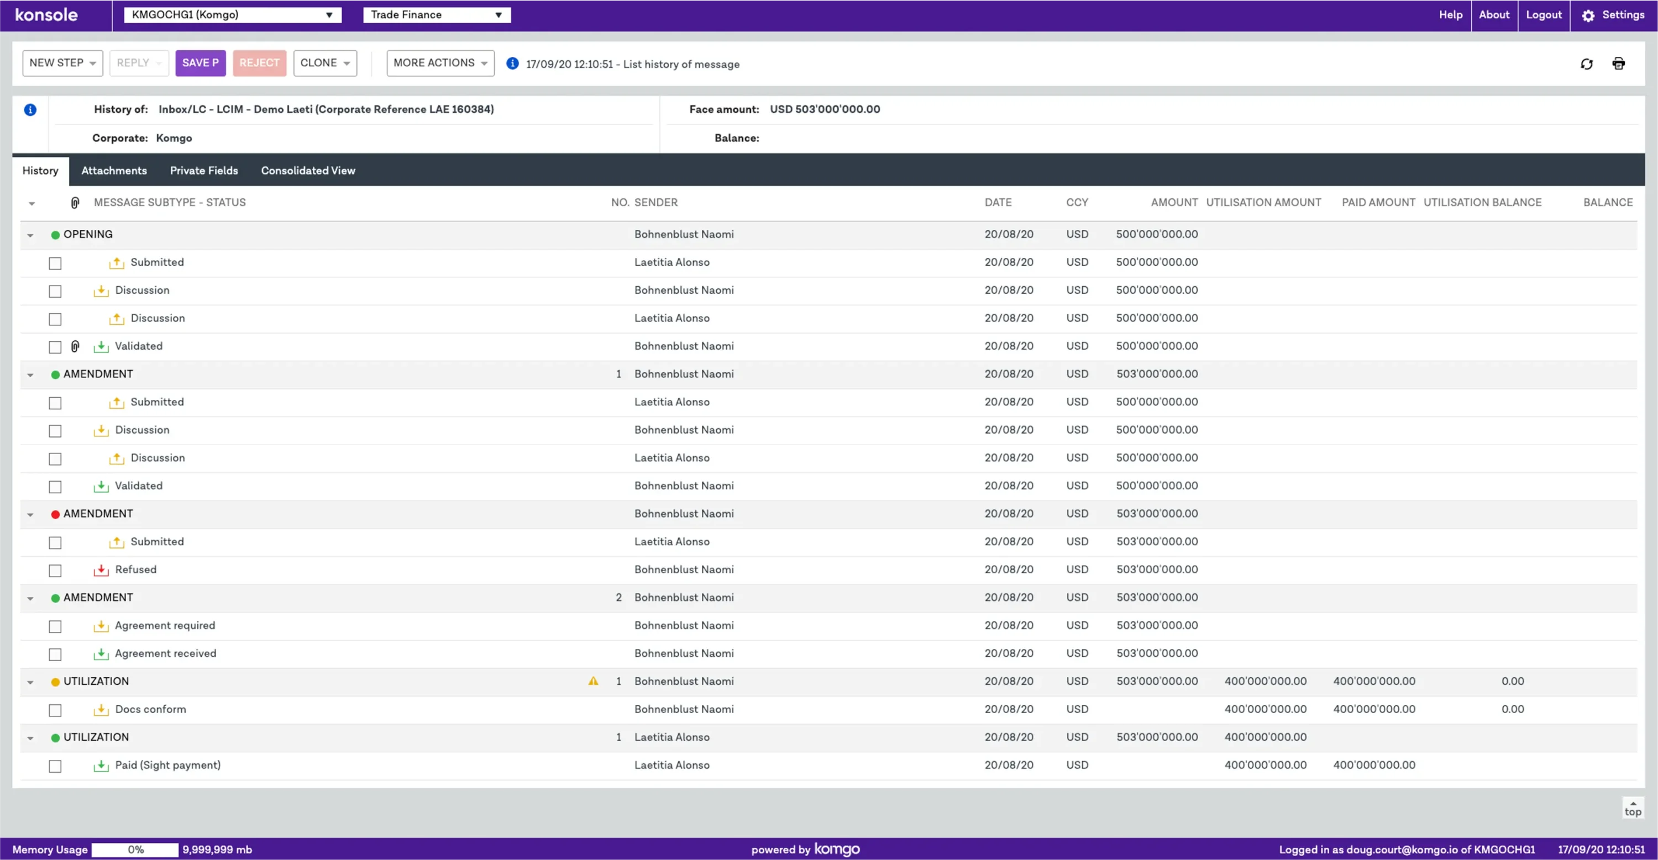This screenshot has width=1658, height=860.
Task: Open the About menu
Action: point(1494,15)
